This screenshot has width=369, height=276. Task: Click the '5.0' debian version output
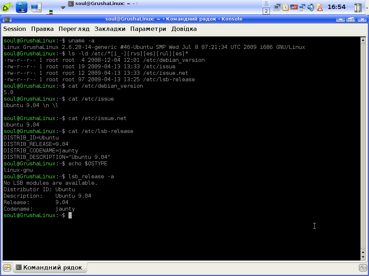tap(8, 92)
